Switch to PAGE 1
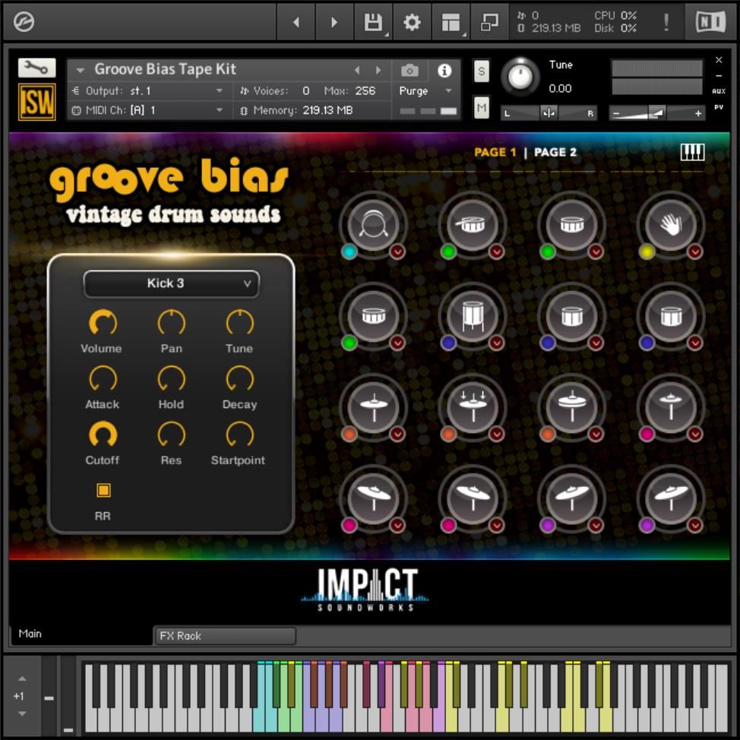The width and height of the screenshot is (740, 740). point(495,152)
